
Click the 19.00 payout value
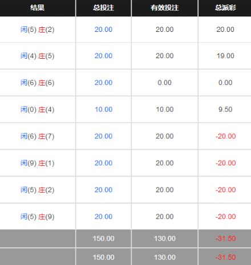tap(225, 56)
